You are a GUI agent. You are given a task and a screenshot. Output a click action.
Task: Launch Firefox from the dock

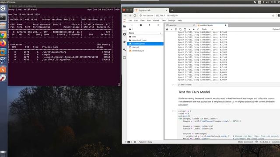(x=3, y=44)
